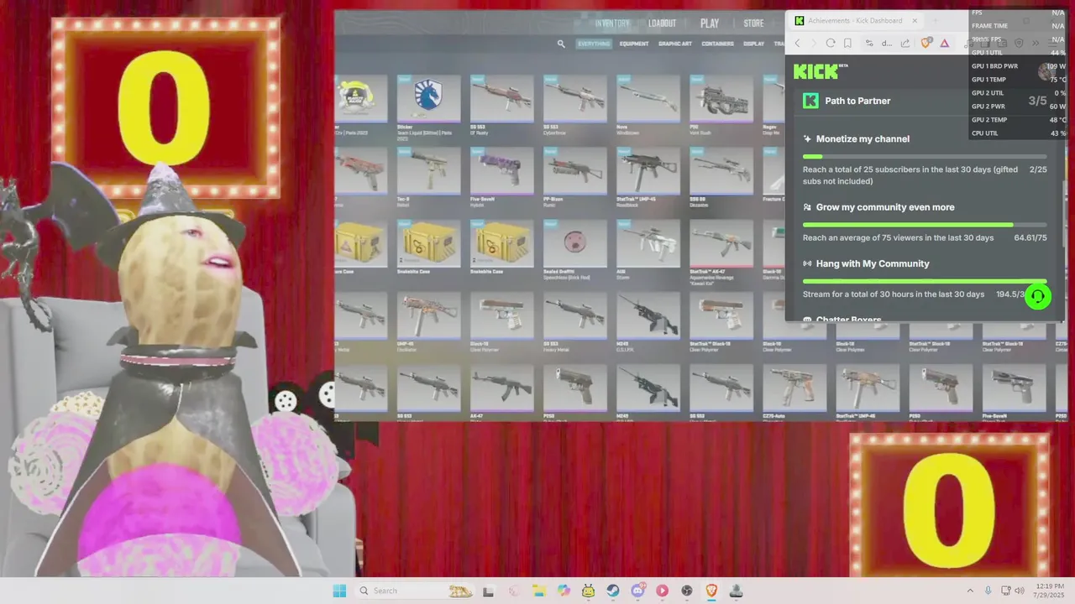Select the SG 553 Cyberforce item
1075x604 pixels.
pos(574,98)
